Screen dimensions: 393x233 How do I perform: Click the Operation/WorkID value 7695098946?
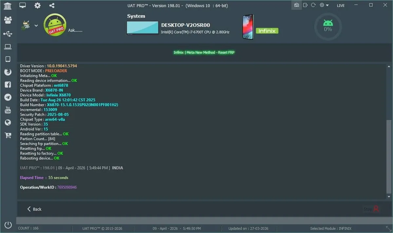(67, 187)
